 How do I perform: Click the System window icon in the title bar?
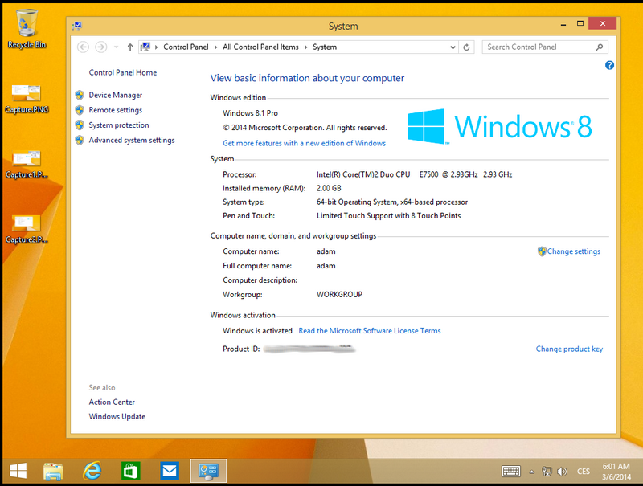tap(76, 27)
